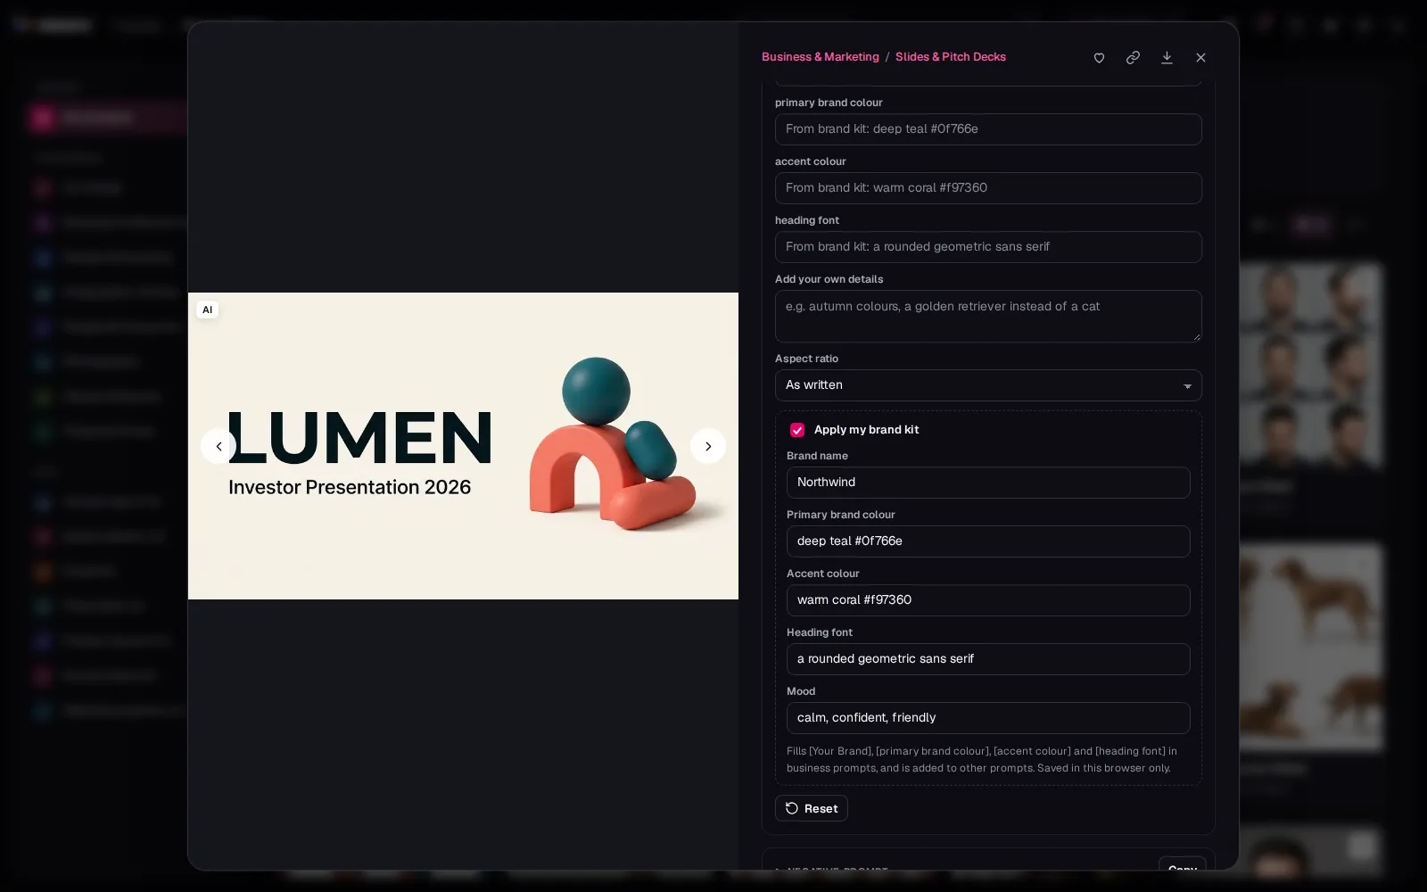Go to next image with right arrow
This screenshot has width=1427, height=892.
pyautogui.click(x=708, y=446)
